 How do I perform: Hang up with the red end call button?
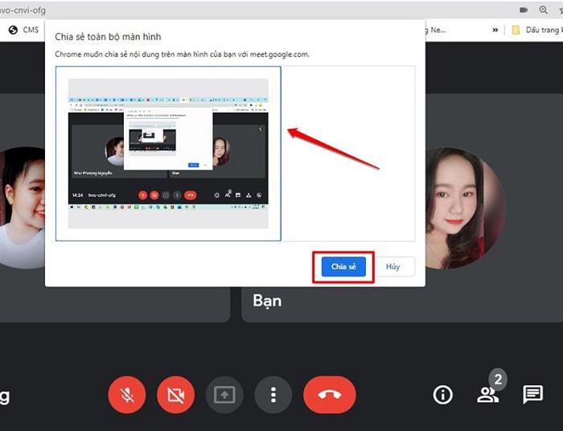(x=329, y=395)
